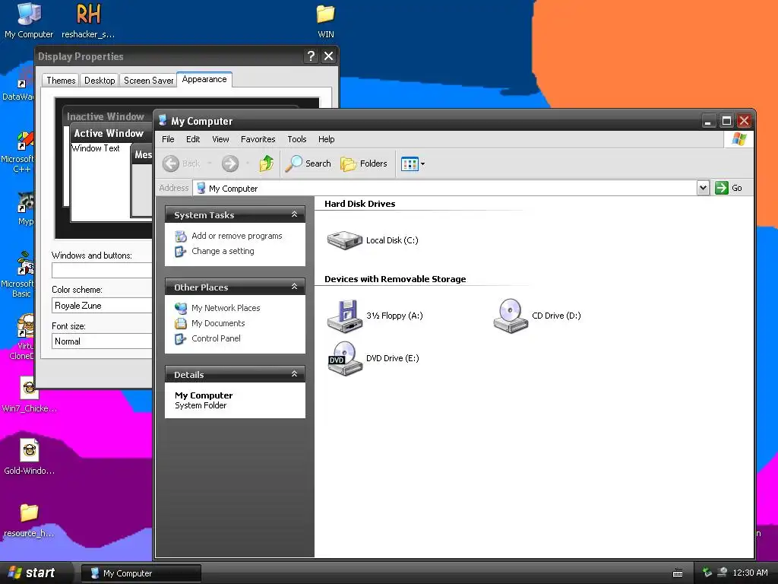Click the My Computer address field
The image size is (778, 584).
pos(445,189)
